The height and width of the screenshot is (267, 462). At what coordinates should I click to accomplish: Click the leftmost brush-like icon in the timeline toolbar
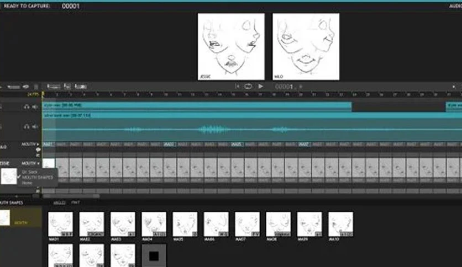pyautogui.click(x=13, y=87)
